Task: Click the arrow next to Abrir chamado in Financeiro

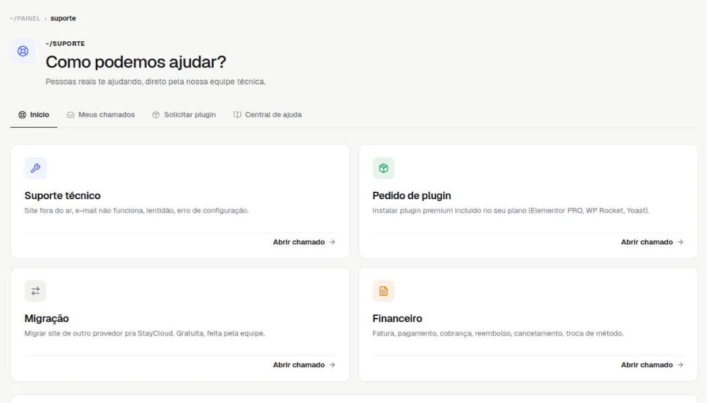Action: coord(681,365)
